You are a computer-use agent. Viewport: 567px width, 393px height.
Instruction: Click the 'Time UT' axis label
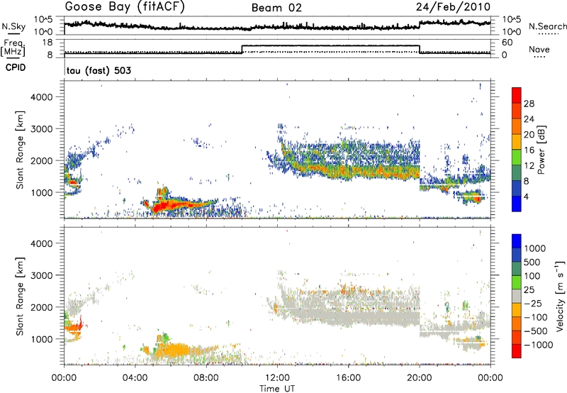pyautogui.click(x=277, y=389)
